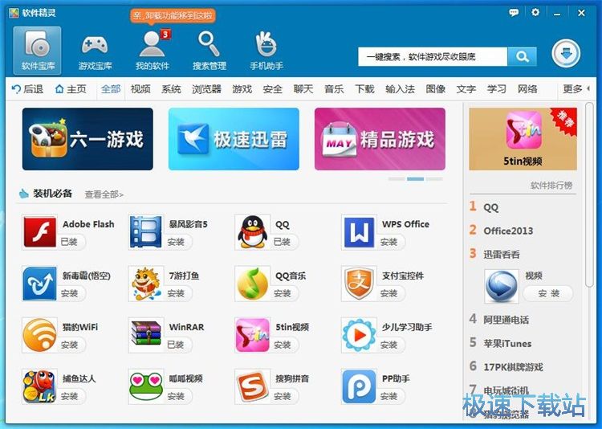
Task: Open Office2013 in the ranking list
Action: click(508, 231)
